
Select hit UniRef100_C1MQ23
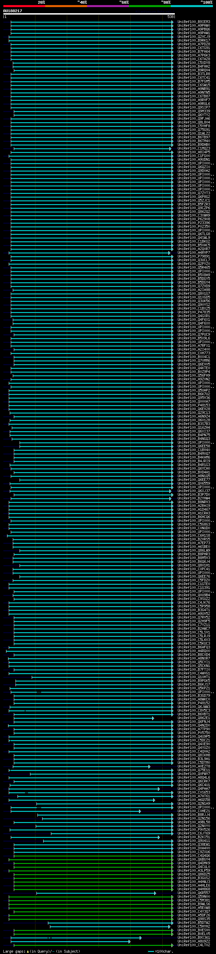coord(194,148)
